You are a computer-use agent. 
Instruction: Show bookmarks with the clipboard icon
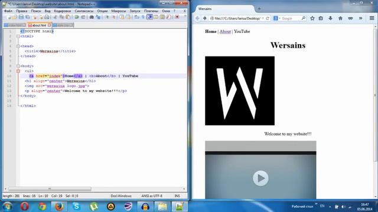(x=321, y=18)
